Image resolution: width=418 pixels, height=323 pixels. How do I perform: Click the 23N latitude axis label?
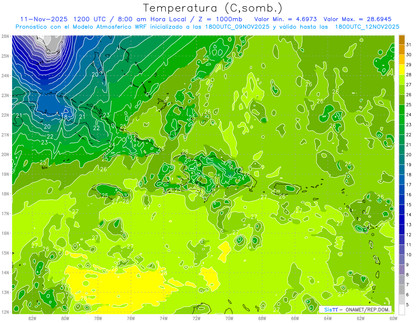(x=5, y=95)
